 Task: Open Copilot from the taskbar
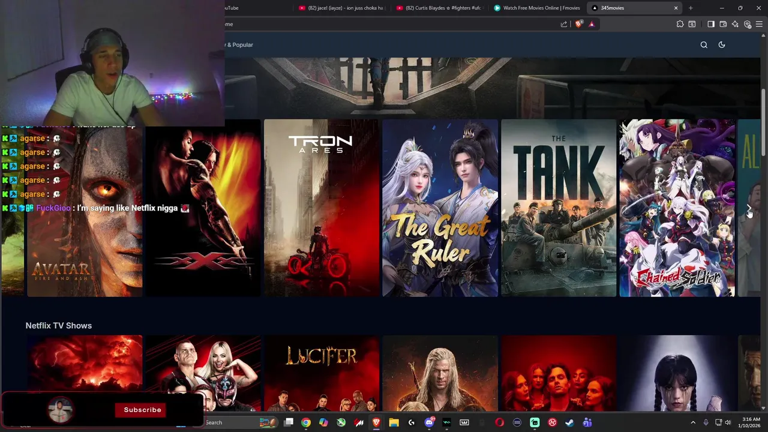click(323, 422)
